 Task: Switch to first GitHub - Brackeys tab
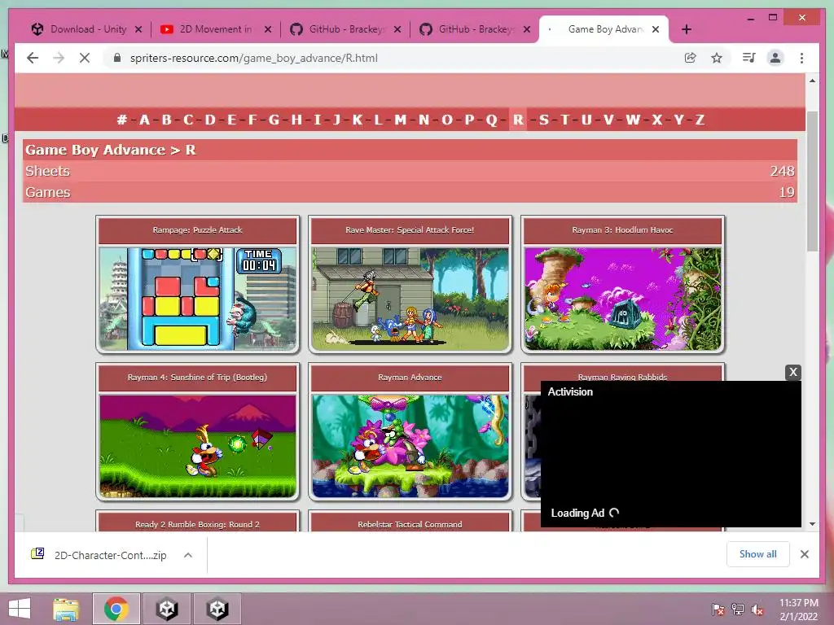(345, 29)
